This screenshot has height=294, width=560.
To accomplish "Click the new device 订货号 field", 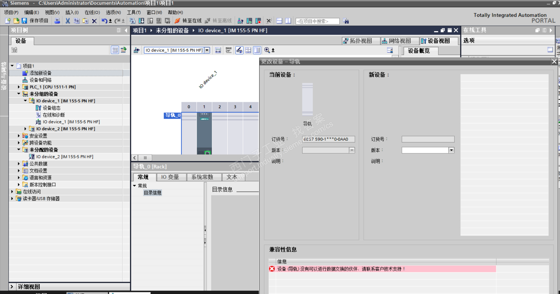I will pyautogui.click(x=428, y=139).
